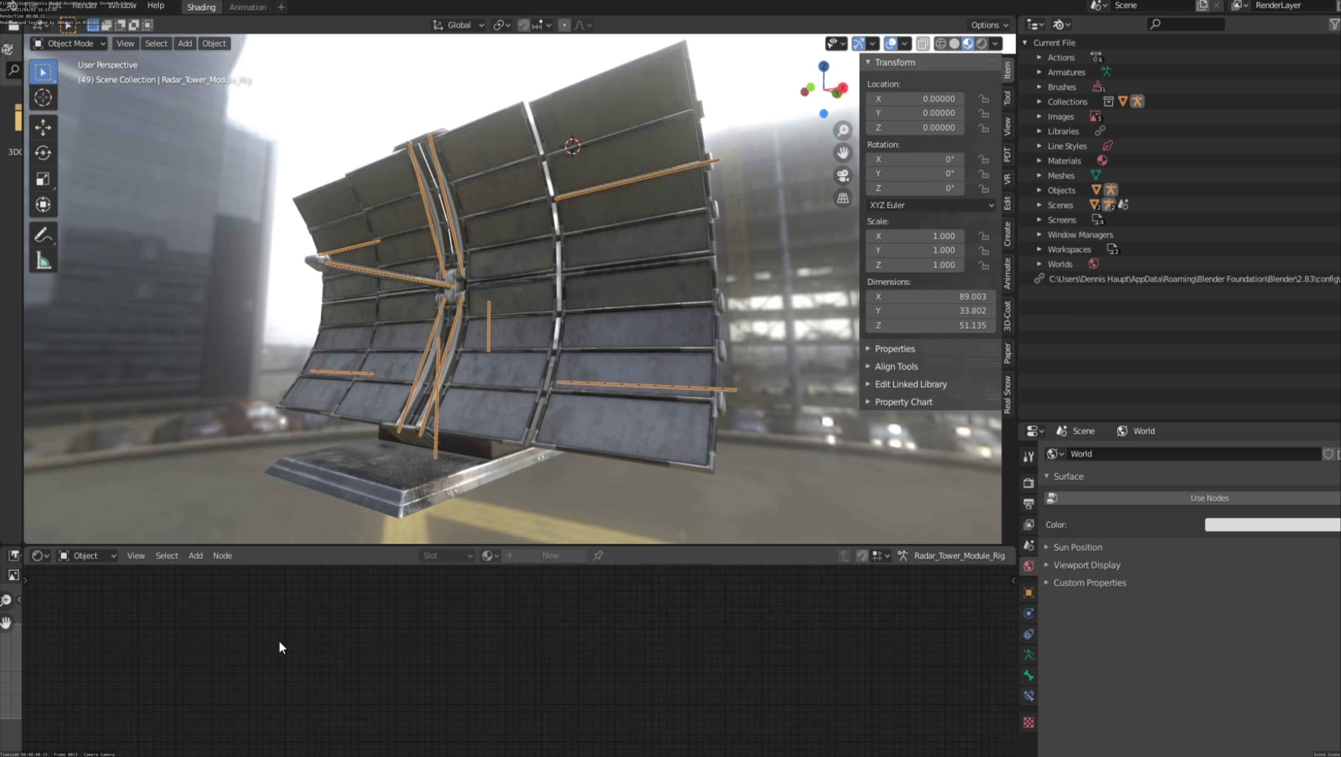Lock the Location X value
Image resolution: width=1341 pixels, height=757 pixels.
[x=984, y=99]
